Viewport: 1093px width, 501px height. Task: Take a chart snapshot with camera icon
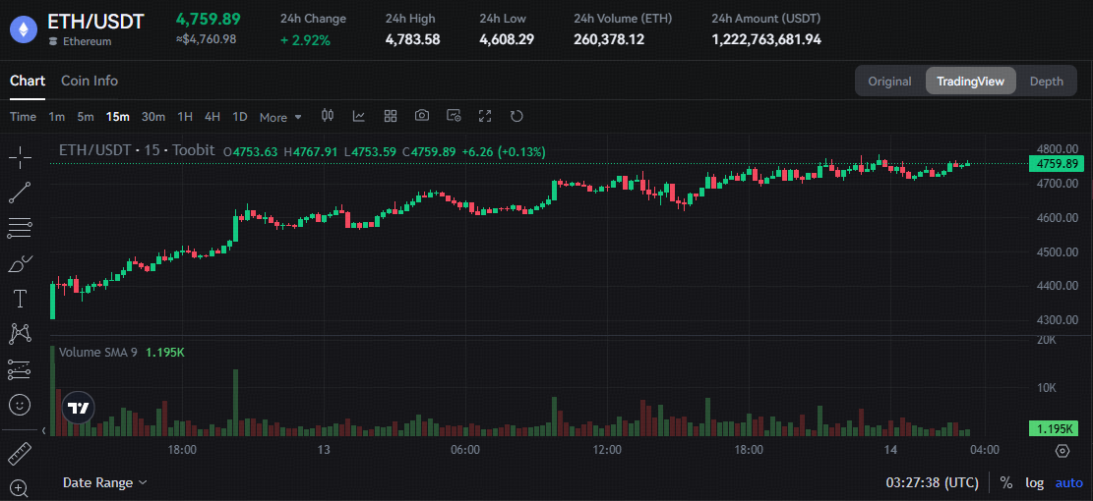tap(422, 116)
